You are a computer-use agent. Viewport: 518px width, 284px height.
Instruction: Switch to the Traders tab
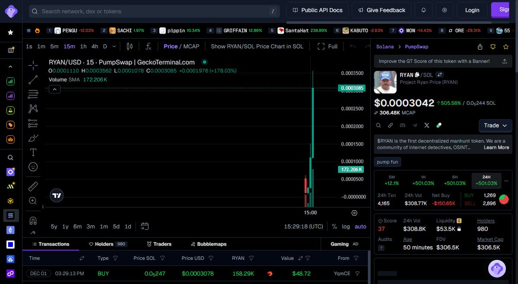[x=159, y=244]
